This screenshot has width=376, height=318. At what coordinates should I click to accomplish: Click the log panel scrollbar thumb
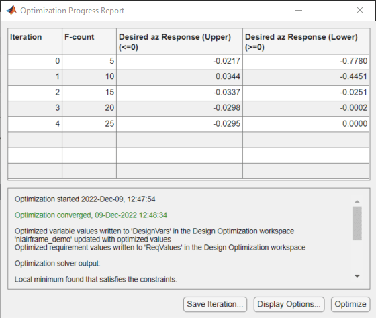(357, 223)
